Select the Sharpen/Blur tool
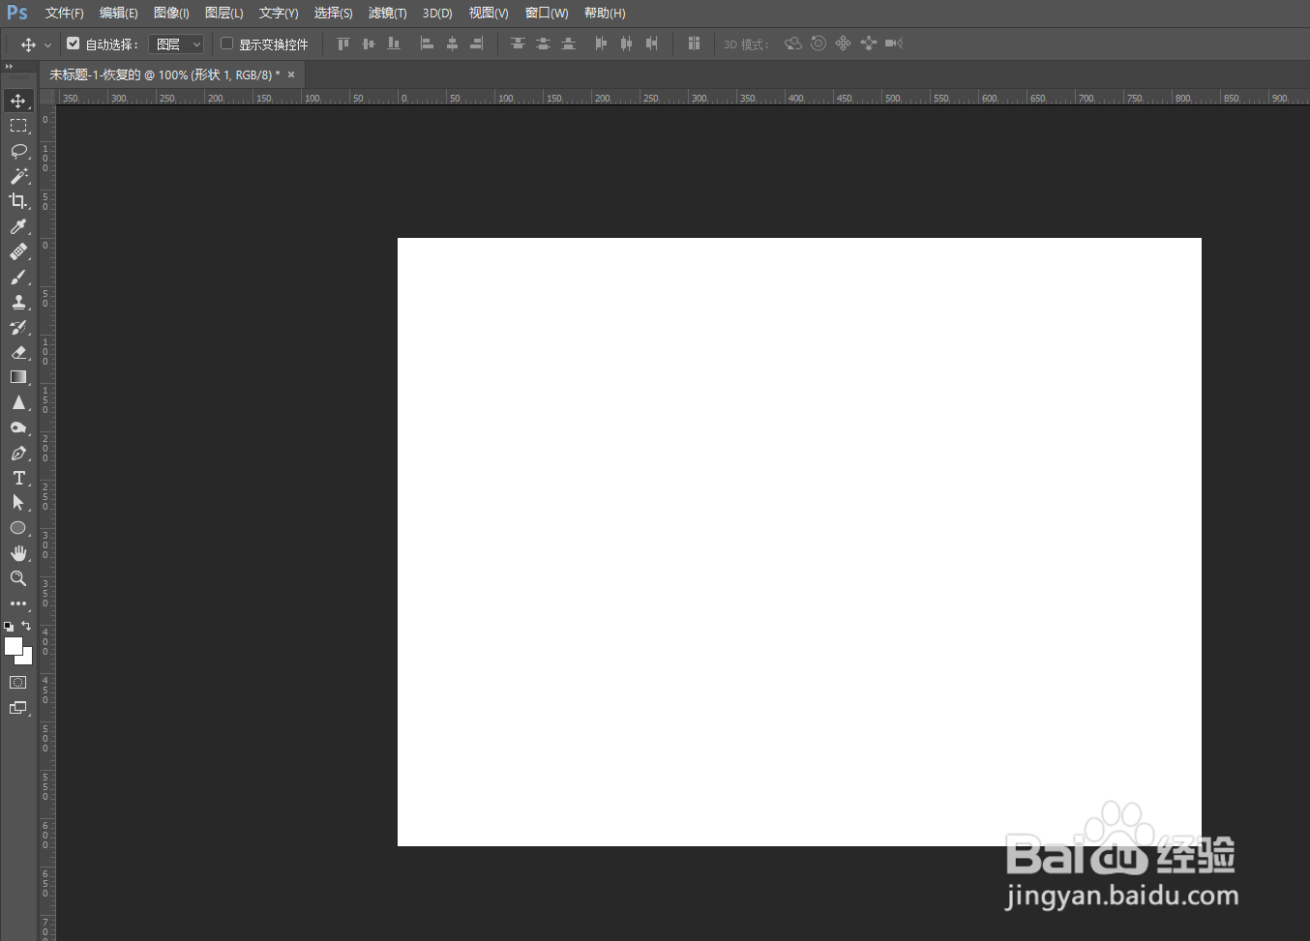 tap(18, 402)
